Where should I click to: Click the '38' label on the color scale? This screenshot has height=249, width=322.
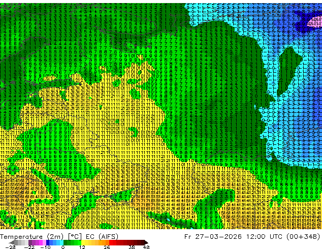pos(132,247)
